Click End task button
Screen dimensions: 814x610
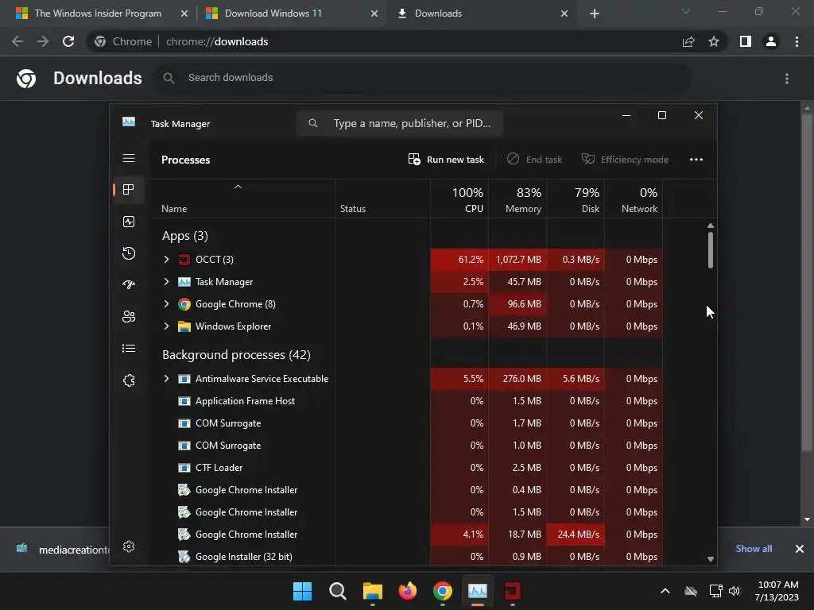[x=534, y=159]
